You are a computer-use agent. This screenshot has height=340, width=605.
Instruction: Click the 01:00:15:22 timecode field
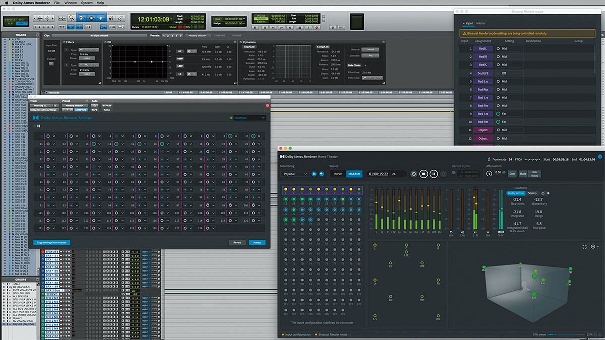pos(378,174)
